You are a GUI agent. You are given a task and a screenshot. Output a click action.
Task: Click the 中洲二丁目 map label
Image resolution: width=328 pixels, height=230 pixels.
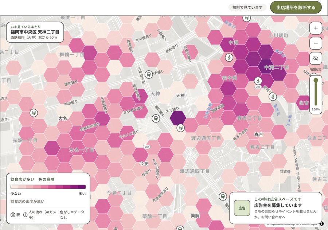pos(276,67)
